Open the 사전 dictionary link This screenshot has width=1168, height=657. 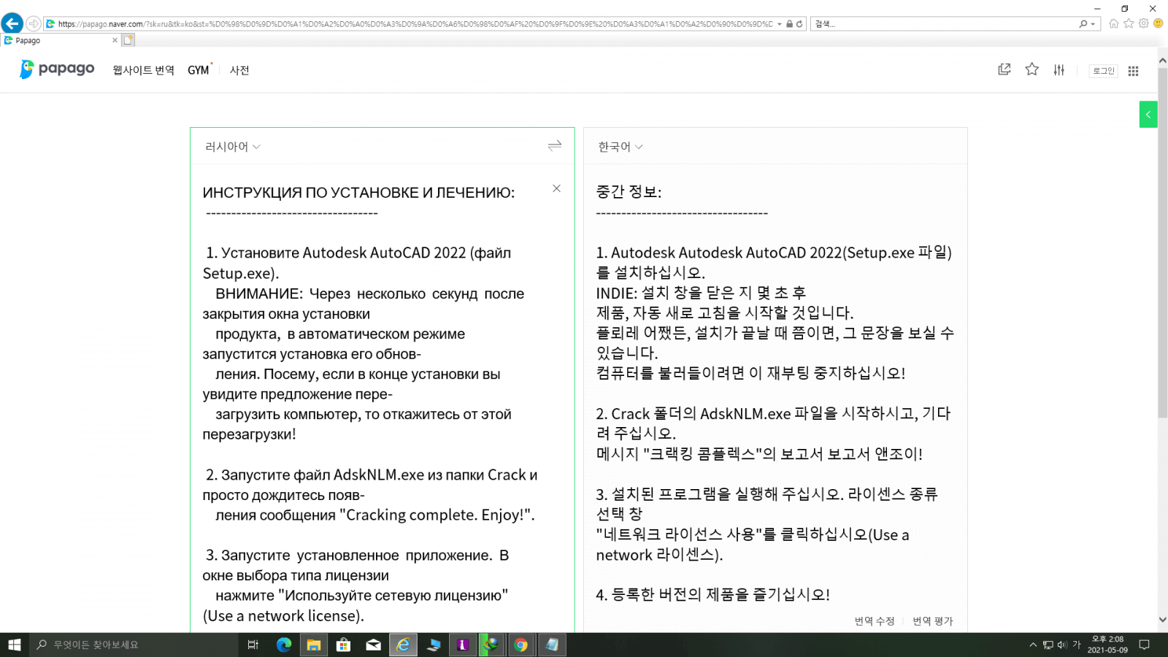tap(239, 70)
